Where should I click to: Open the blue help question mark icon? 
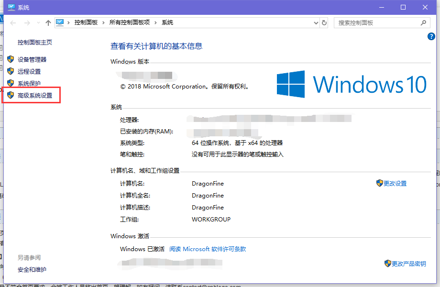[x=431, y=36]
